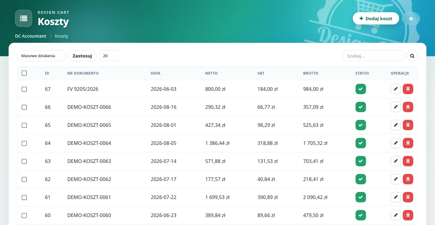The height and width of the screenshot is (225, 435).
Task: Tick the checkbox for row ID 64
Action: (24, 143)
